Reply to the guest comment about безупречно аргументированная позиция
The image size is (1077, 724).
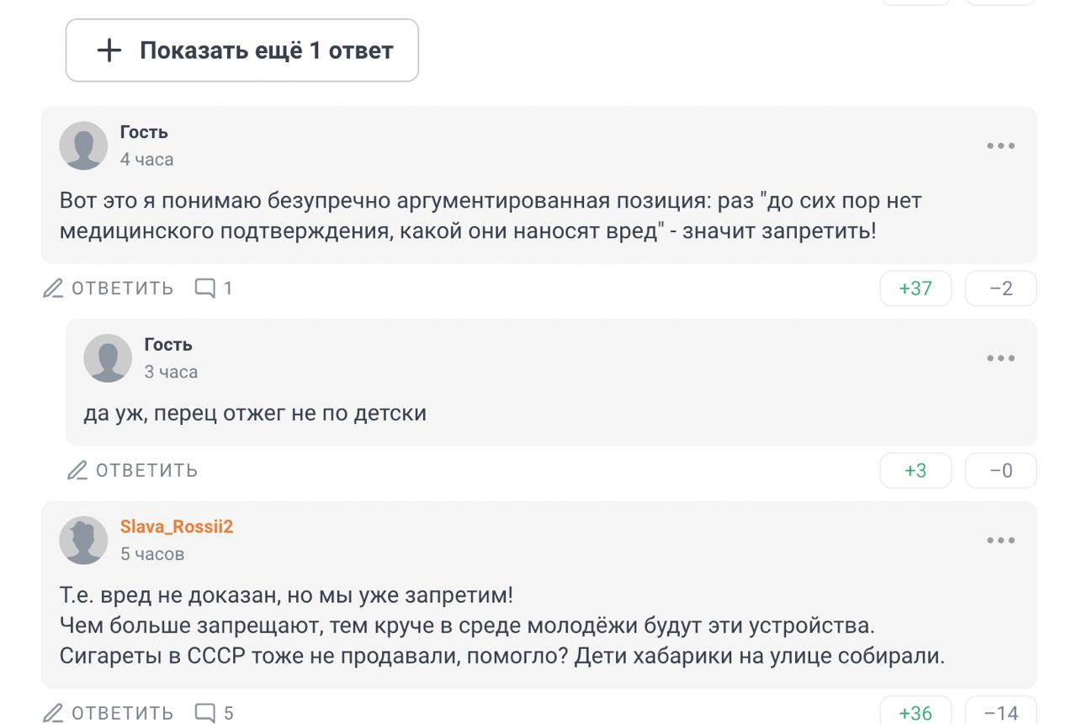click(x=109, y=288)
